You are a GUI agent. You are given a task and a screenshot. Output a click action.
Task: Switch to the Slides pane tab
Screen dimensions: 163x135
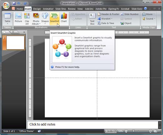(x=4, y=32)
